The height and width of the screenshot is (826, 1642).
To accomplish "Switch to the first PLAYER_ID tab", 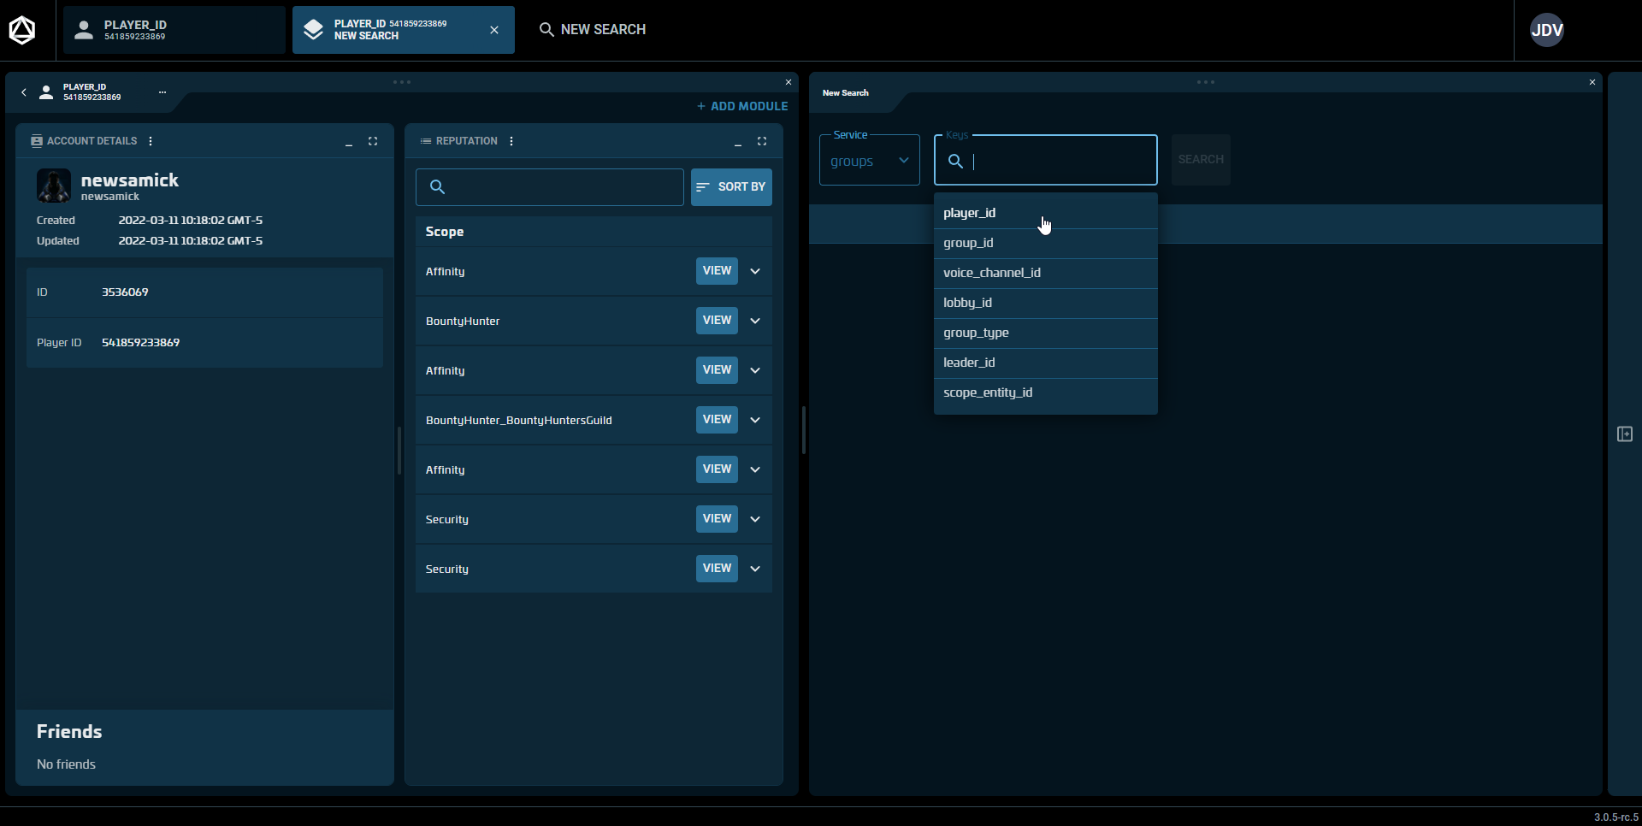I will tap(174, 30).
